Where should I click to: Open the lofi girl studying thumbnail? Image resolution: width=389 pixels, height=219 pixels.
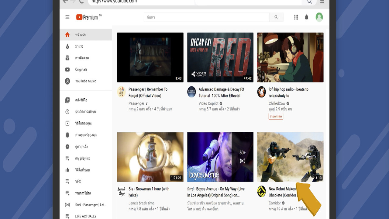(290, 57)
